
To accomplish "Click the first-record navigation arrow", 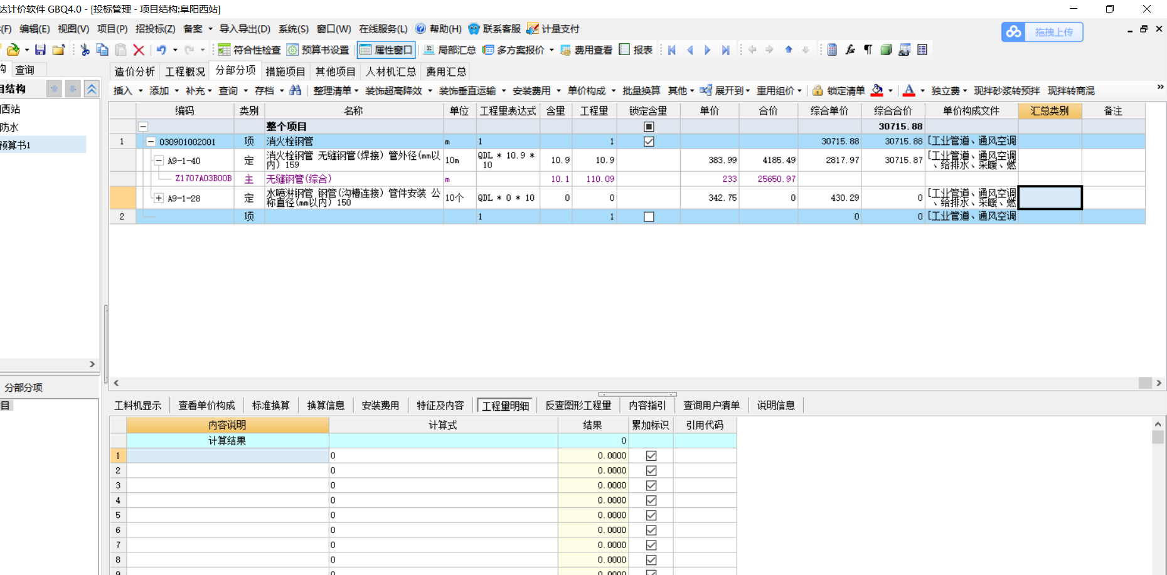I will tap(672, 50).
